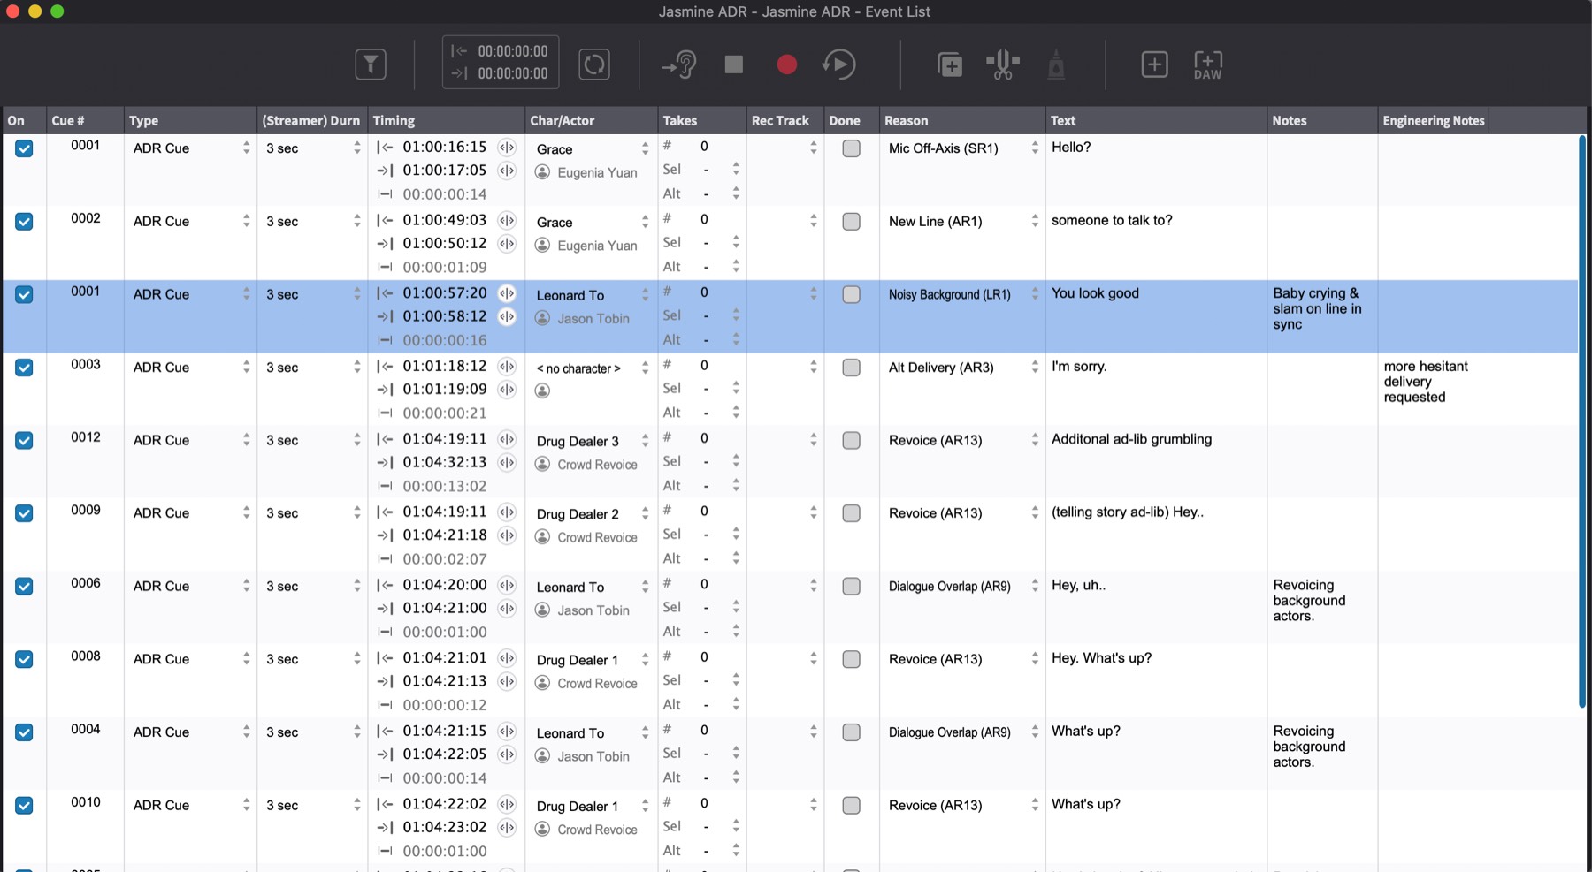Click the nudge icon beside 01:04:20:00
Screen dimensions: 1592x872
point(507,585)
